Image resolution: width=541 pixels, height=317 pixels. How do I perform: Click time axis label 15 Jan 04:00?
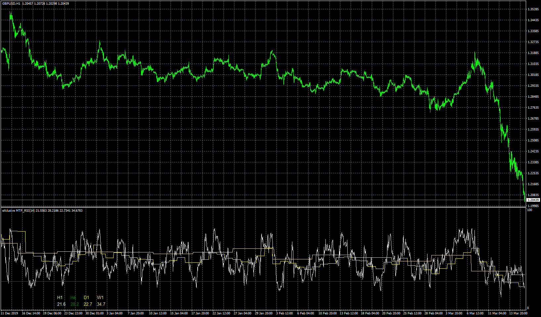pyautogui.click(x=179, y=313)
